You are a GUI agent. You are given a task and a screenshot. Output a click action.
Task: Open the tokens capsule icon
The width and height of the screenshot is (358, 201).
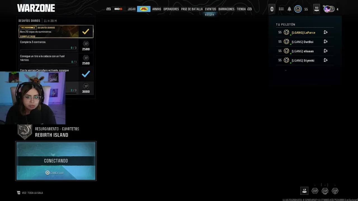click(x=272, y=9)
